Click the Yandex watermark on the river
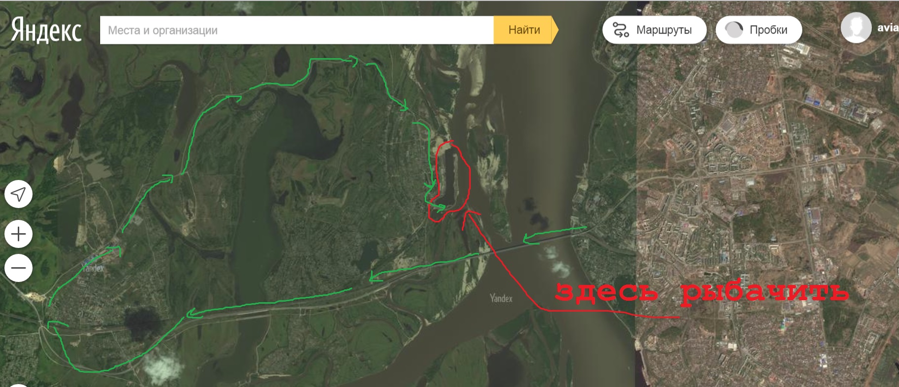Image resolution: width=899 pixels, height=387 pixels. [501, 298]
